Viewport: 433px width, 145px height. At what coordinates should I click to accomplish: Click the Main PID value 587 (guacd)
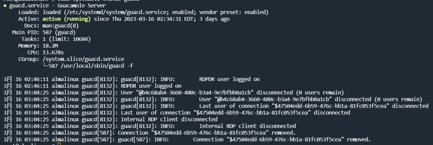tap(59, 32)
